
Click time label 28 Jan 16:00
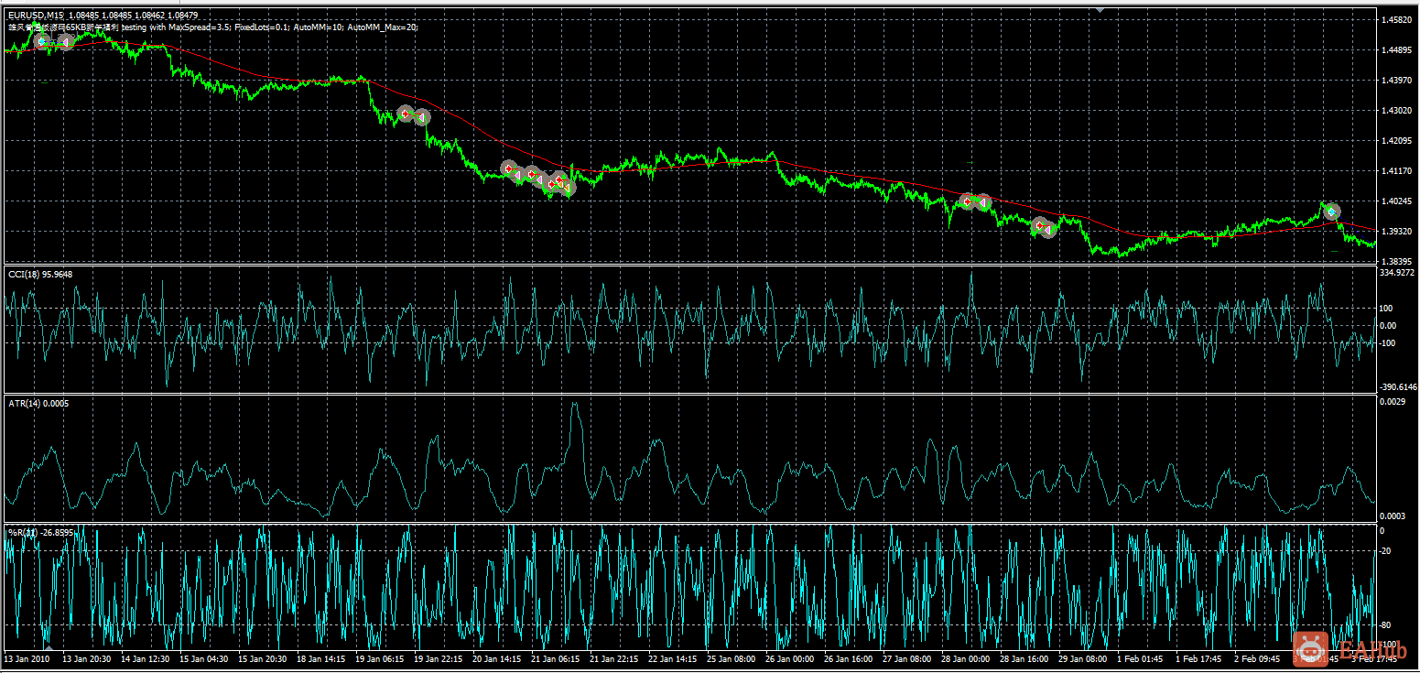1024,658
